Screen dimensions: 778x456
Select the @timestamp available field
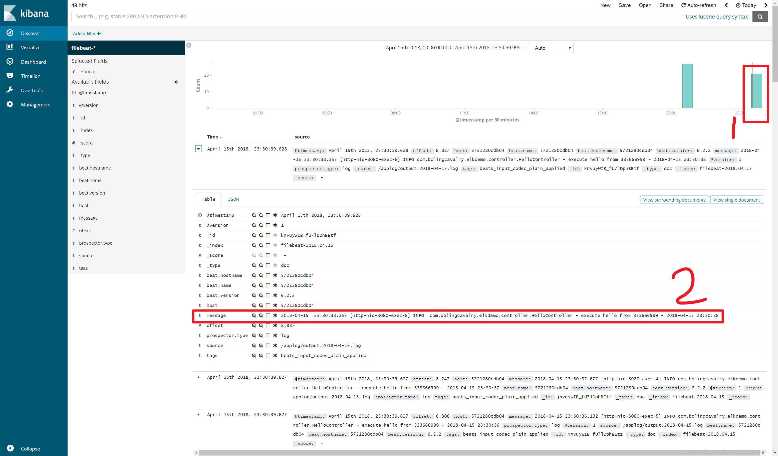92,92
